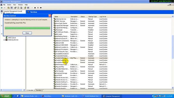
Task: Click the Start button on the taskbar
Action: [6, 96]
